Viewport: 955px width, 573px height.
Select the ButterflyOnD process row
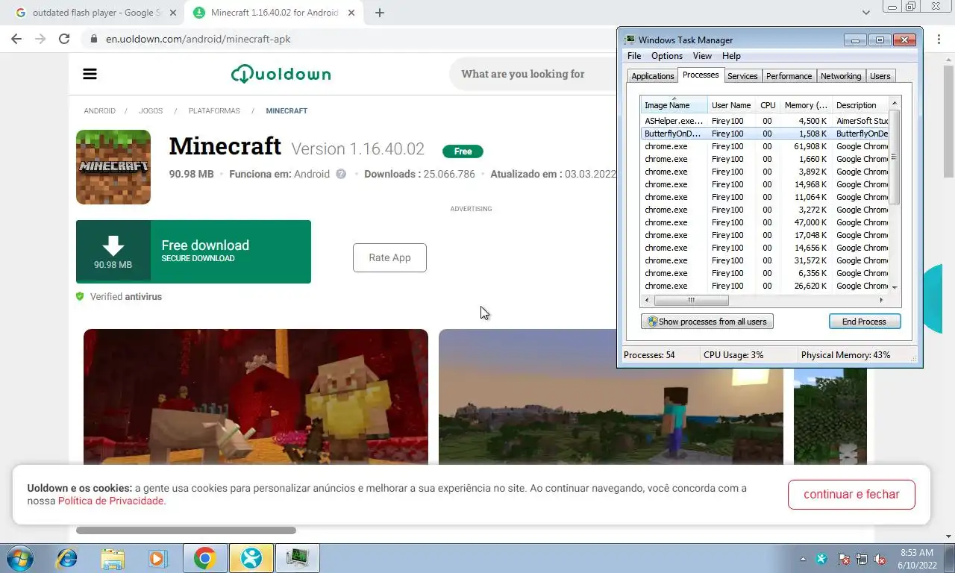tap(765, 134)
